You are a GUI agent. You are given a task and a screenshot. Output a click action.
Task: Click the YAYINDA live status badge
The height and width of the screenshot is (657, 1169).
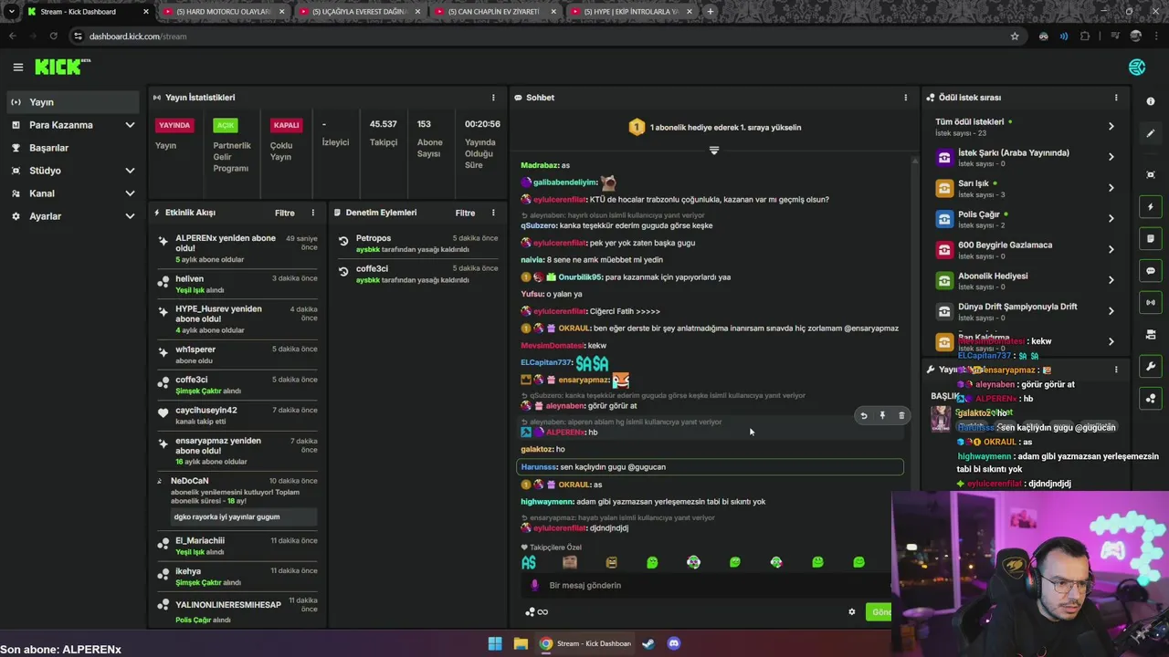pyautogui.click(x=174, y=125)
